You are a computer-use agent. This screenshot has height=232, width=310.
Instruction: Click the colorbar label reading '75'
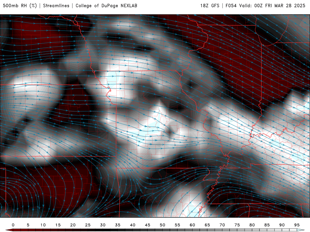pos(237,225)
